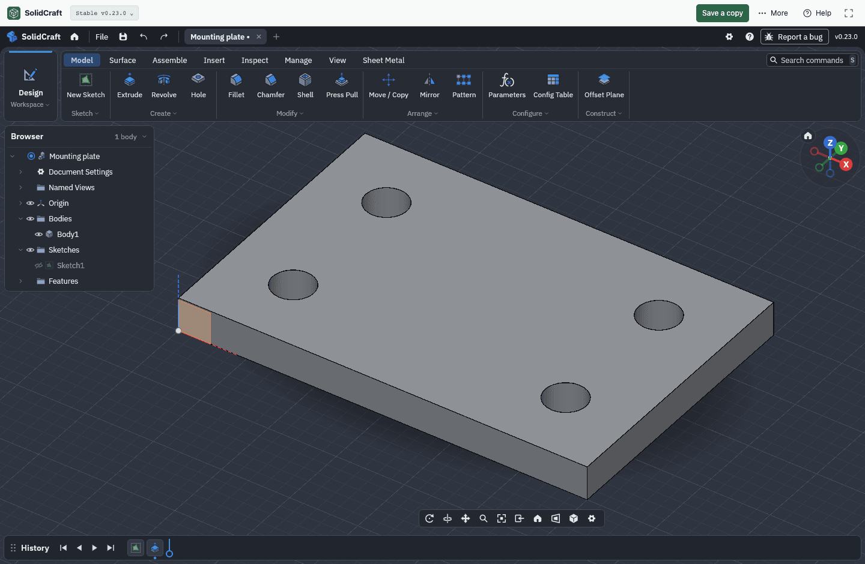Open the Pattern tool
The width and height of the screenshot is (865, 564).
[464, 86]
